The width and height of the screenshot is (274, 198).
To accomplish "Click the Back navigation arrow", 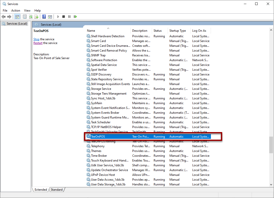I will click(4, 17).
